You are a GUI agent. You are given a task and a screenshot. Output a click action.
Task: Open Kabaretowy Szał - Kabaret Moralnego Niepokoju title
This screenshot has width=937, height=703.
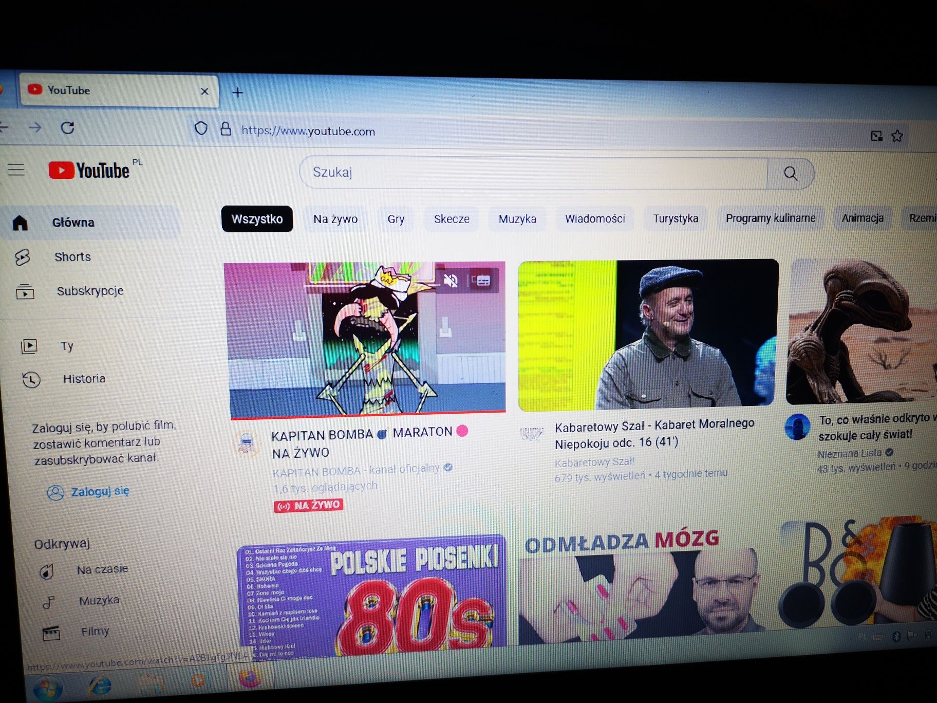(x=654, y=433)
